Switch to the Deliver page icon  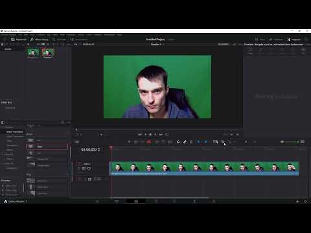pyautogui.click(x=214, y=201)
